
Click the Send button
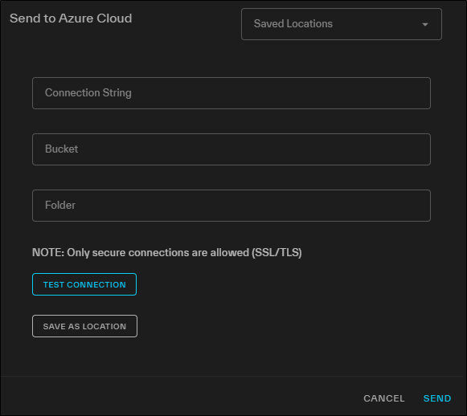click(x=437, y=398)
